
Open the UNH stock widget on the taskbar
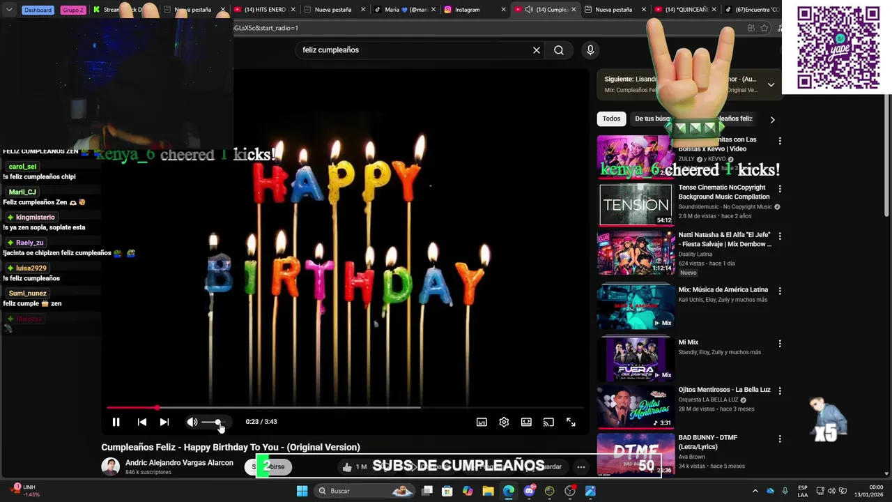tap(26, 491)
